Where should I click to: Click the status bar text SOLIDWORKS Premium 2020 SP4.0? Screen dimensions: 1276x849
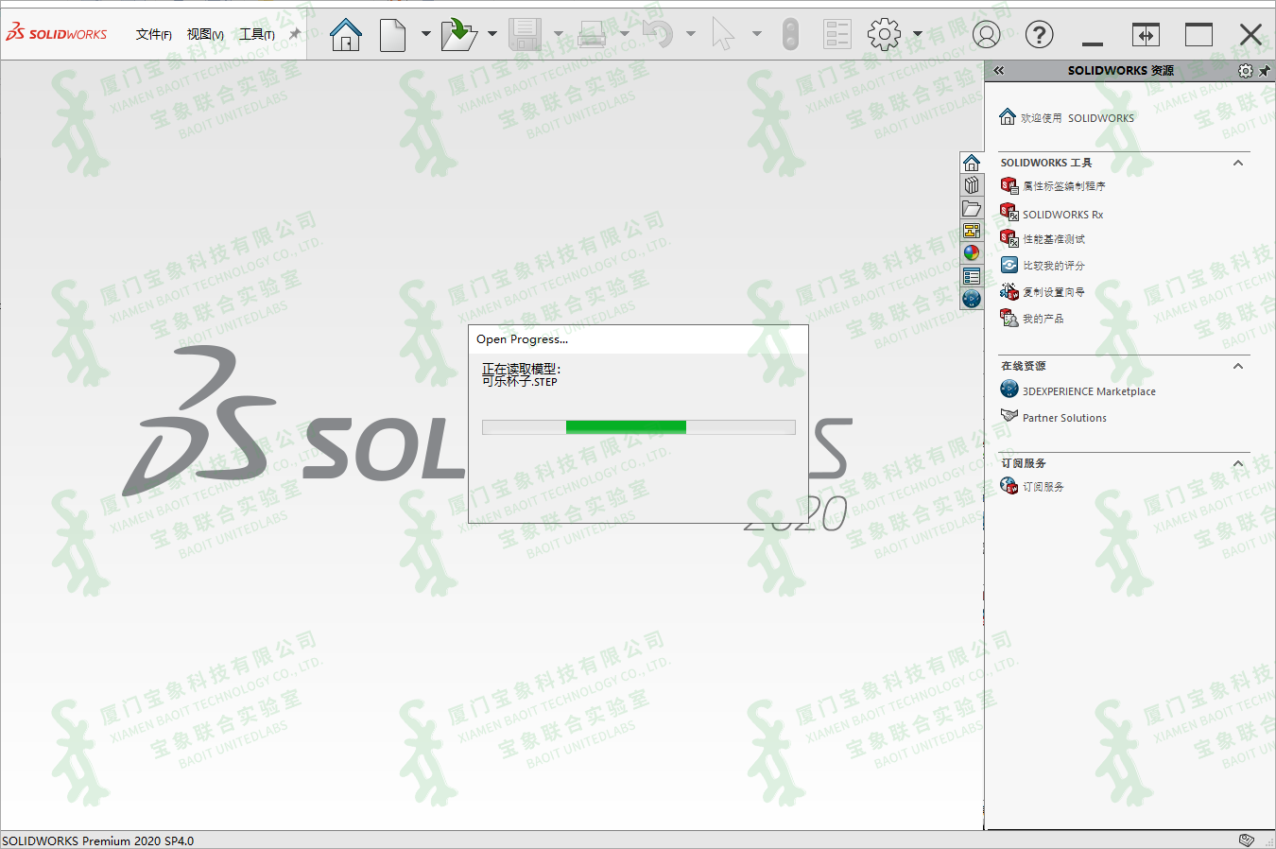pyautogui.click(x=98, y=840)
